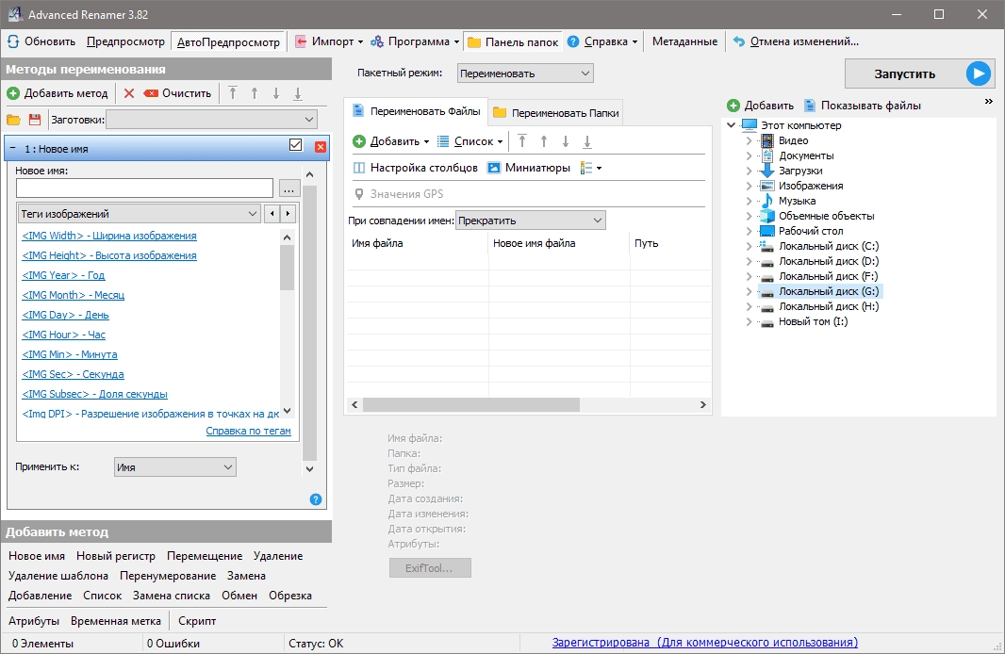
Task: Click Предпросмотр button
Action: [125, 41]
